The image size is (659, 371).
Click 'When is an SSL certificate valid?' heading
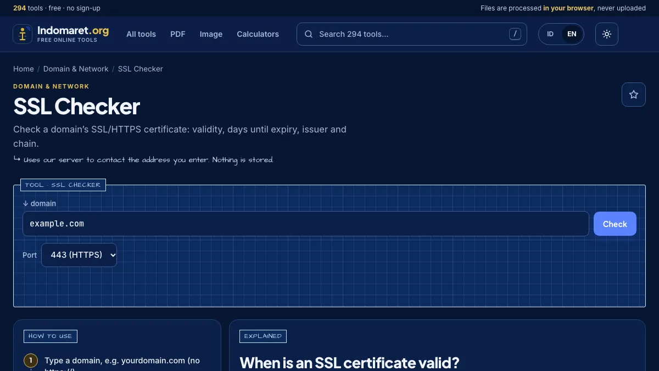point(349,363)
